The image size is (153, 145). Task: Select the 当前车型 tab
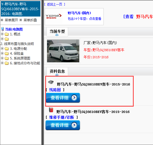click(57, 32)
